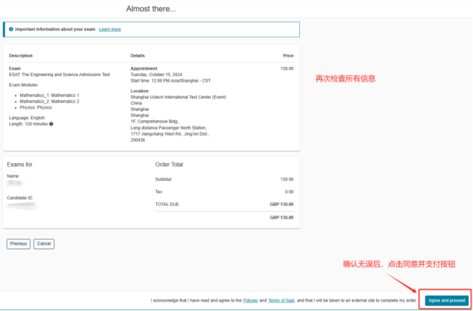Click postal code 200436
The width and height of the screenshot is (473, 311).
pyautogui.click(x=138, y=140)
